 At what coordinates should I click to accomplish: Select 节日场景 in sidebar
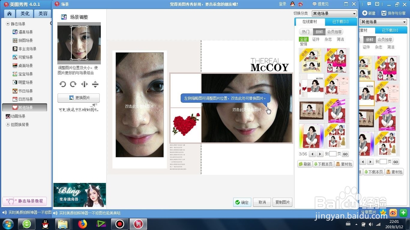coord(23,91)
